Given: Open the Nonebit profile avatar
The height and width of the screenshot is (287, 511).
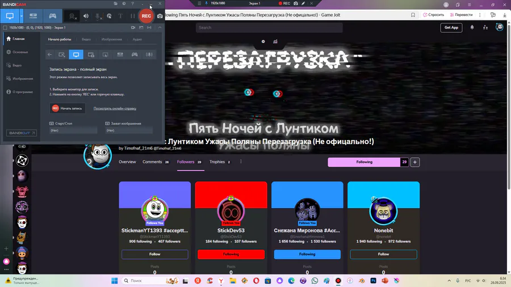Looking at the screenshot, I should click(x=383, y=211).
